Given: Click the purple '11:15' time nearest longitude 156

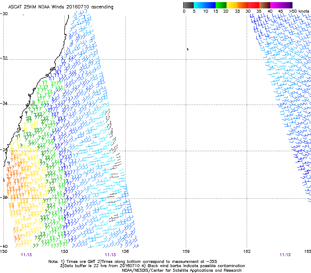Looking at the screenshot, I should pos(110,255).
